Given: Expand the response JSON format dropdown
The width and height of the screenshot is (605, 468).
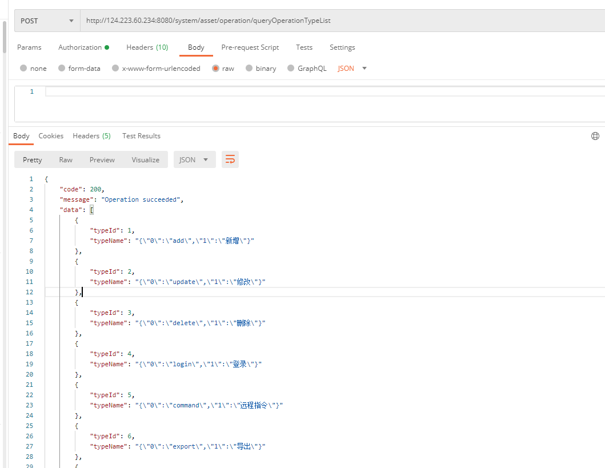Looking at the screenshot, I should (x=194, y=159).
